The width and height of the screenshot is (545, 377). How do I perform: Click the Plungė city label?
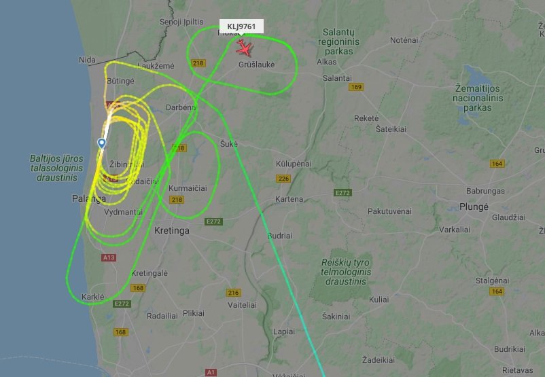pos(474,207)
